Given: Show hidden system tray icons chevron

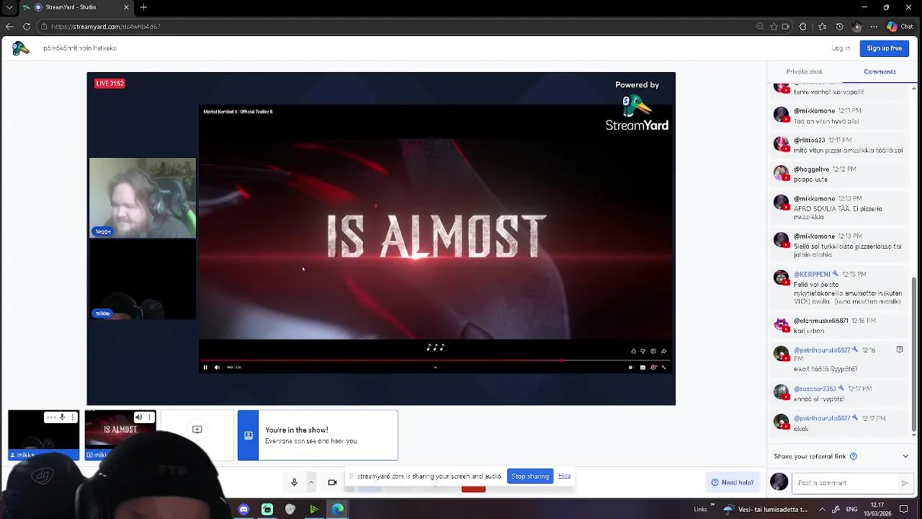Looking at the screenshot, I should click(x=822, y=509).
